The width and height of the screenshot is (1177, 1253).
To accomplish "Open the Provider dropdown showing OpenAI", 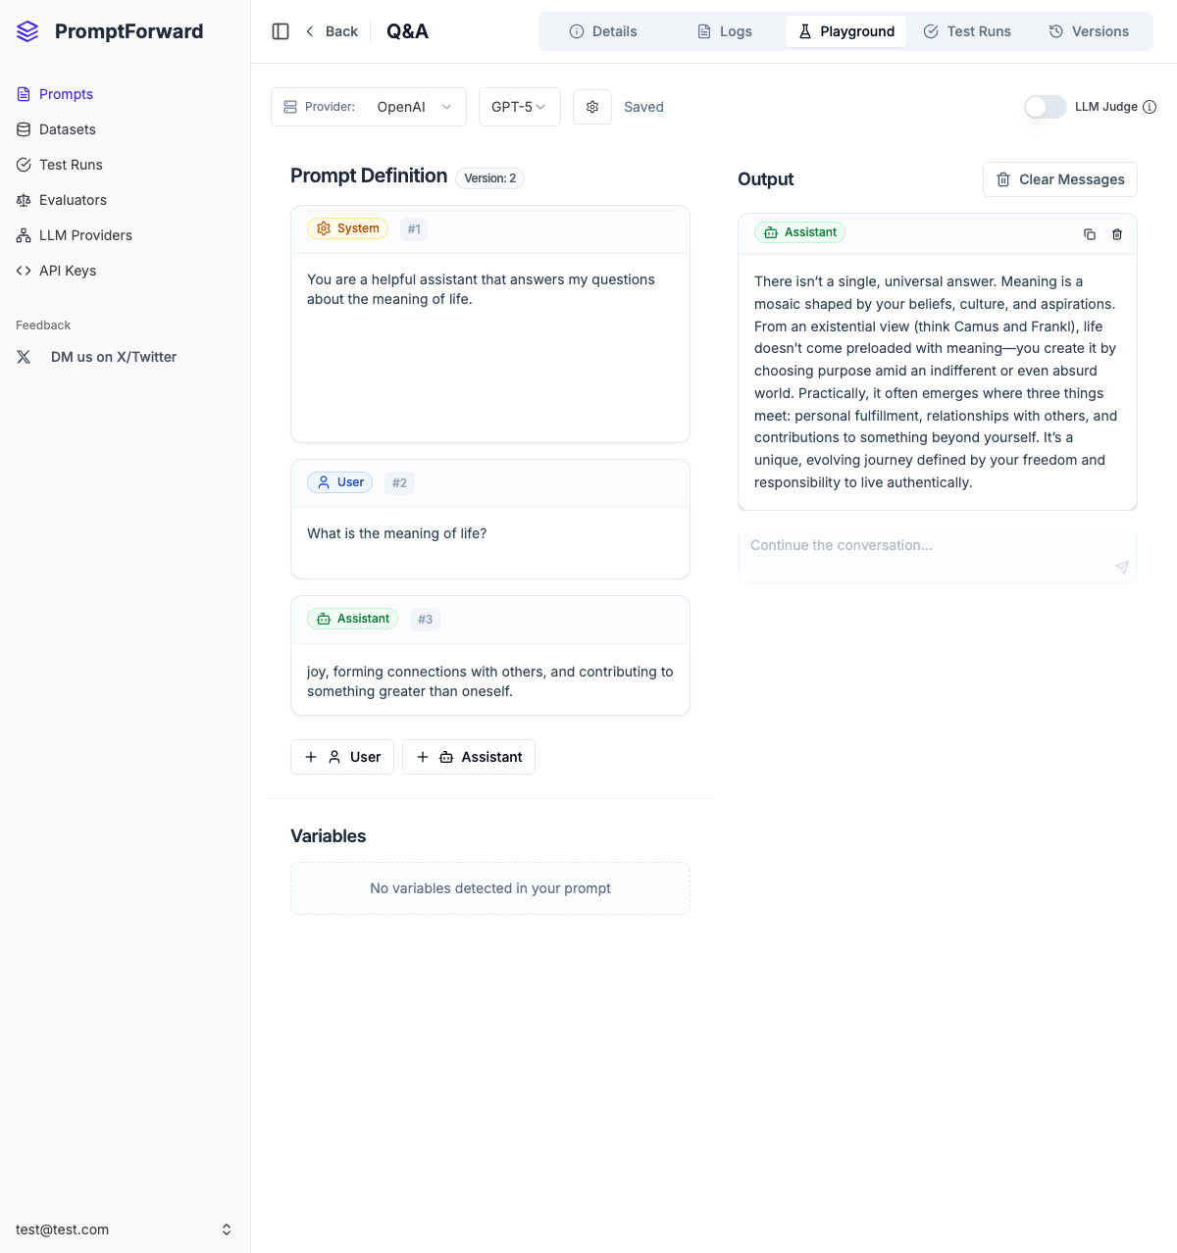I will point(414,107).
